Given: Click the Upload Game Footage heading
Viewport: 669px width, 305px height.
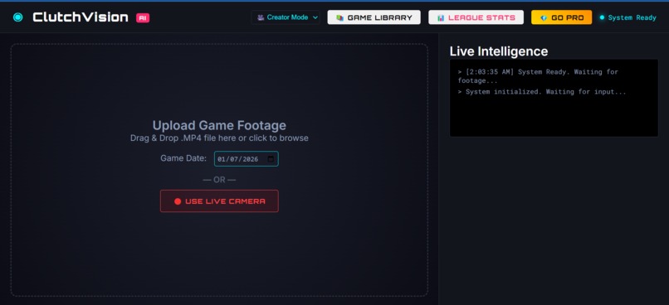Looking at the screenshot, I should pyautogui.click(x=219, y=125).
